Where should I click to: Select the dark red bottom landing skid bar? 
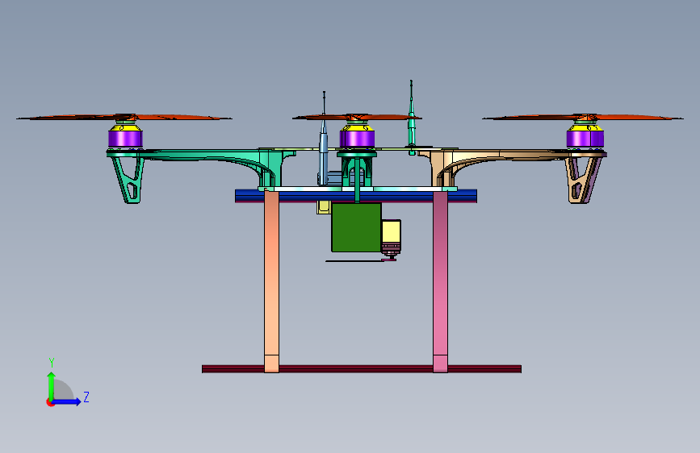362,368
